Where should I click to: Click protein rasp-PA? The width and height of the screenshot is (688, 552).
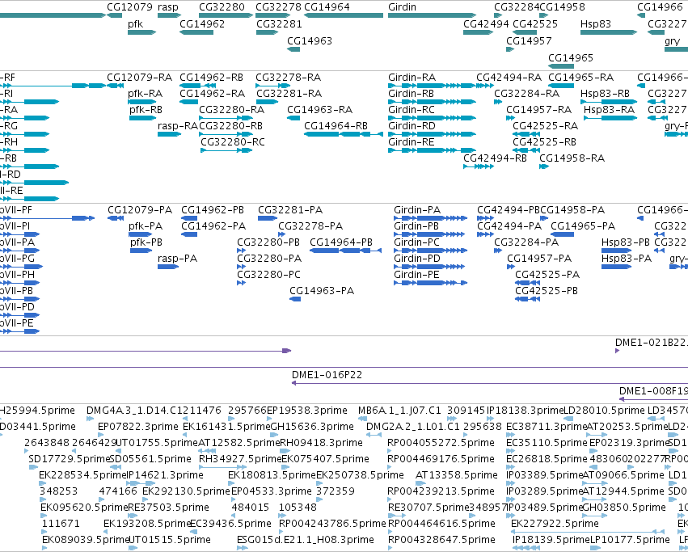pyautogui.click(x=168, y=267)
